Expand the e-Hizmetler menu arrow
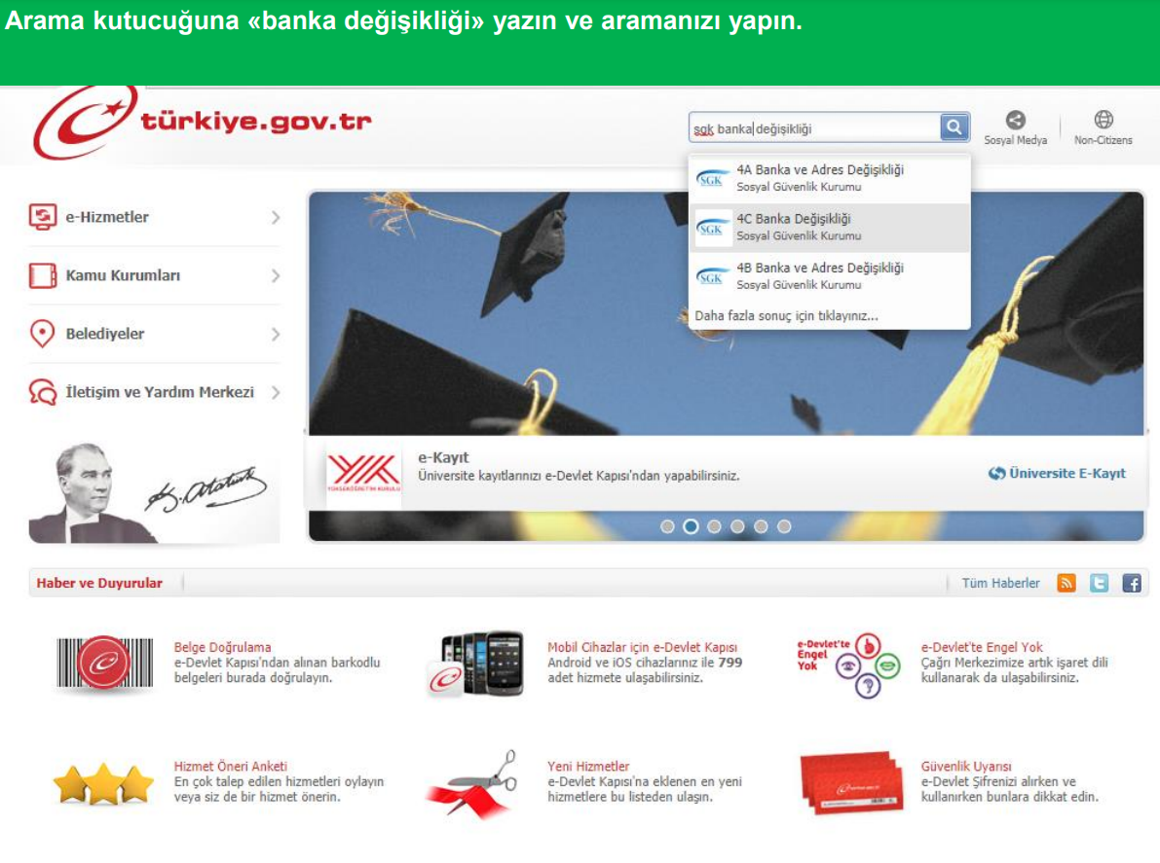Viewport: 1160px width, 863px height. click(276, 218)
